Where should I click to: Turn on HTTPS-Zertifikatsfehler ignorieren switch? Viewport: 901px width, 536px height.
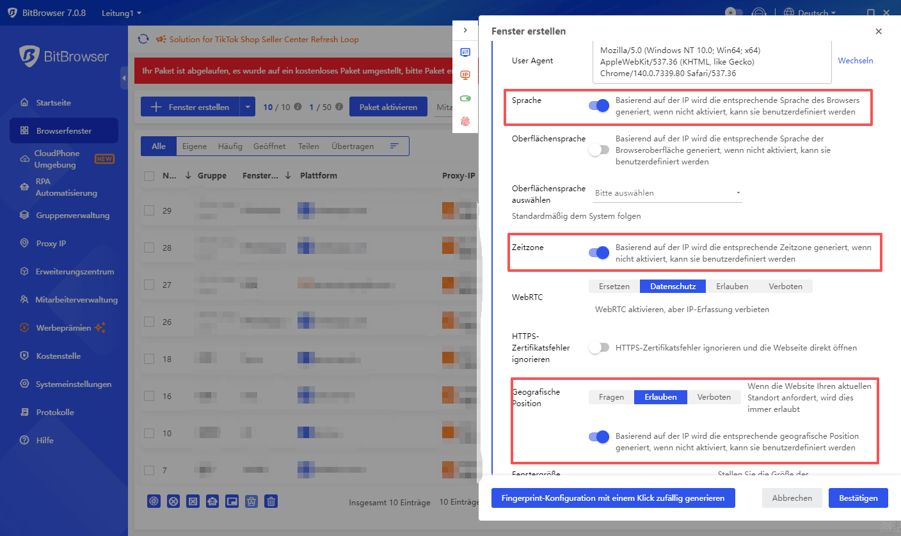(599, 347)
